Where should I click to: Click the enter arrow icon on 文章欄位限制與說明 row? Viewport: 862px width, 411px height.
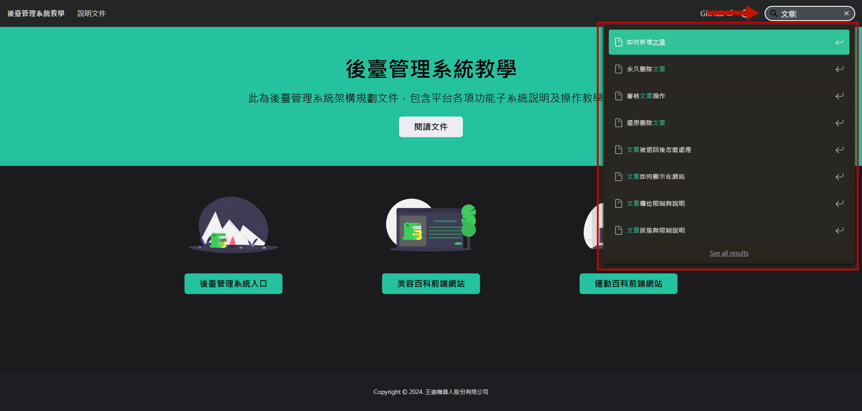coord(839,203)
